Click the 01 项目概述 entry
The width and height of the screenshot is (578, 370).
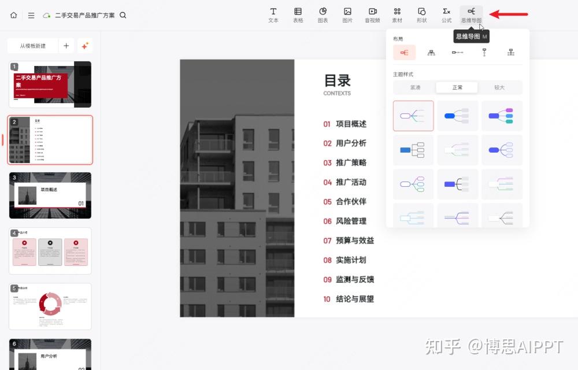[344, 124]
